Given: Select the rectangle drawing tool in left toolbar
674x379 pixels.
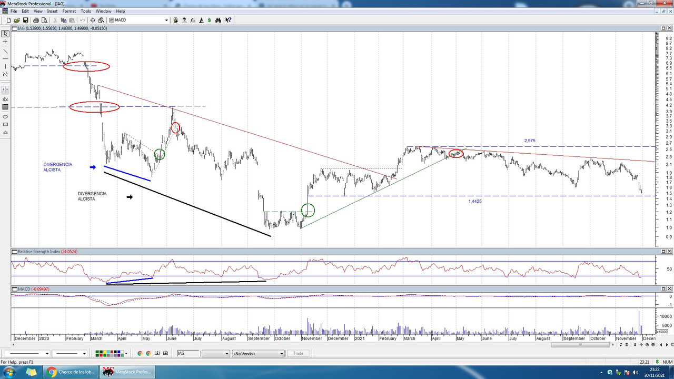Looking at the screenshot, I should pyautogui.click(x=5, y=125).
